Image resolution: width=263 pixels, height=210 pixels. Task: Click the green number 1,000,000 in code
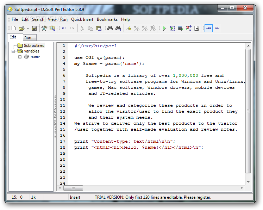(185, 75)
